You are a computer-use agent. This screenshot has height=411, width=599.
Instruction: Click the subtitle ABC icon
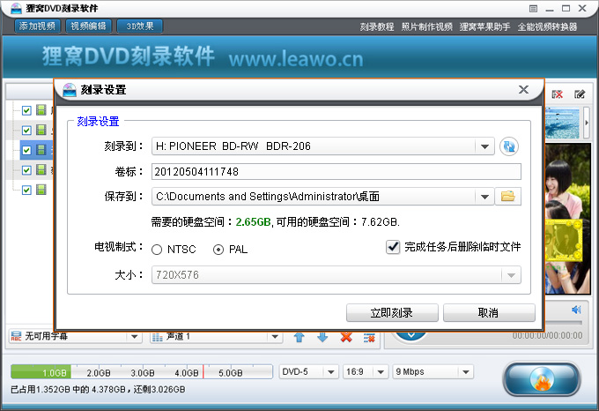16,336
